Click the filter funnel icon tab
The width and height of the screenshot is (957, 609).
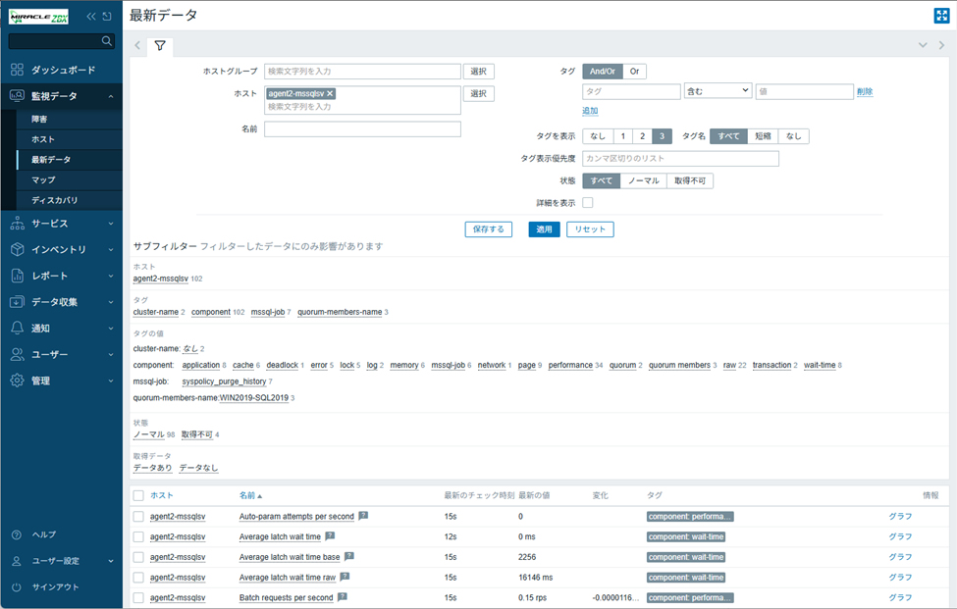[x=159, y=45]
